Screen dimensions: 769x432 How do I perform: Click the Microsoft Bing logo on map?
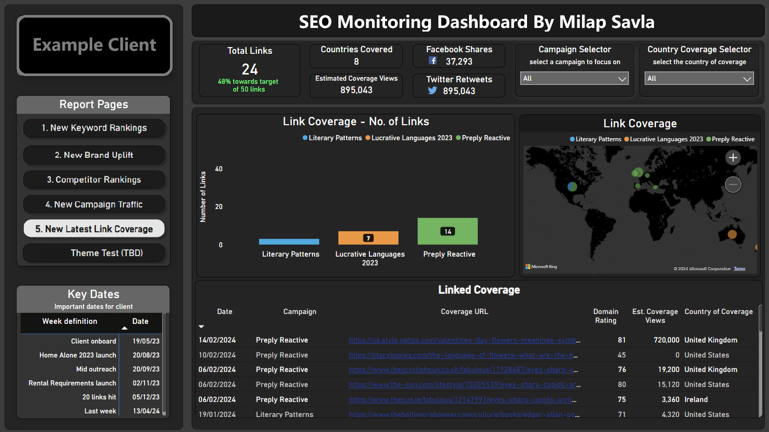541,267
